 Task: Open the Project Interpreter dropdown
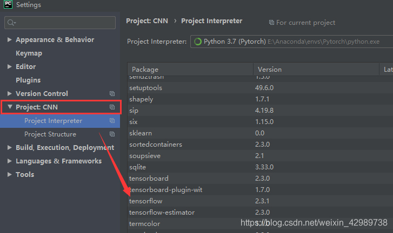291,42
